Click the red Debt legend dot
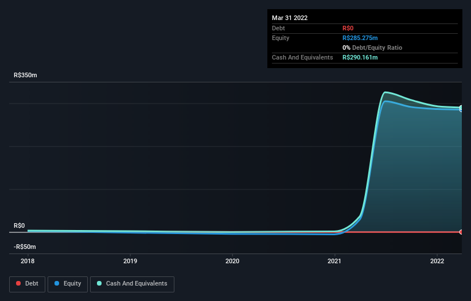Viewport: 471px width, 301px height. pos(18,283)
